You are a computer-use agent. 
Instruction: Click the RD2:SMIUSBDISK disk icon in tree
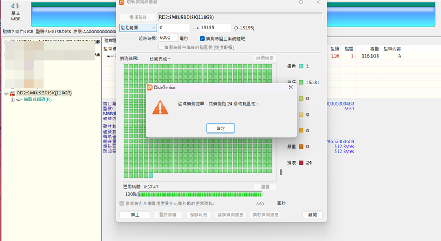click(12, 93)
